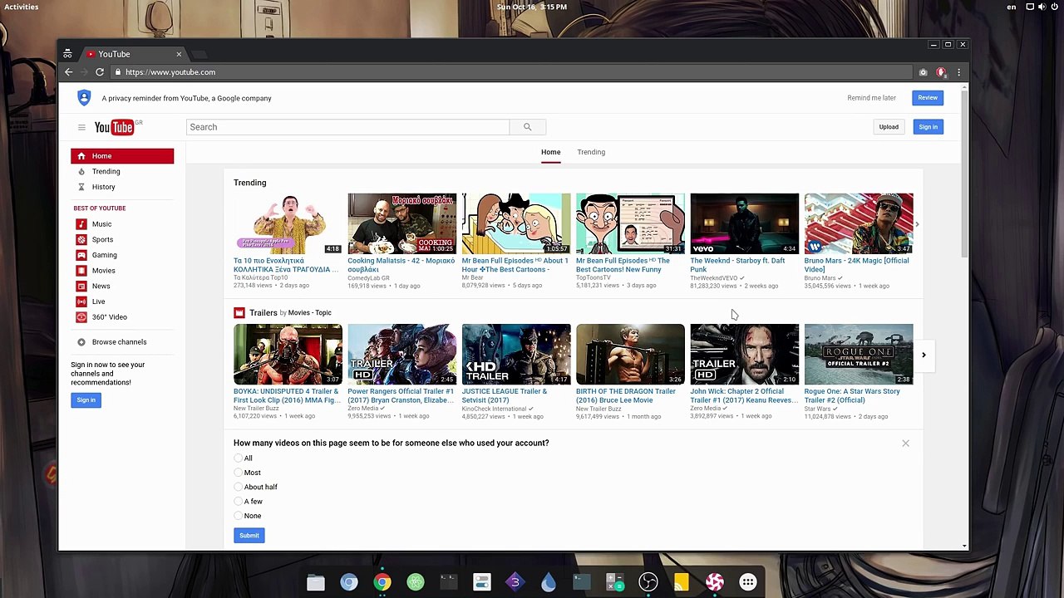Select the About half radio option
The height and width of the screenshot is (598, 1064).
point(239,487)
